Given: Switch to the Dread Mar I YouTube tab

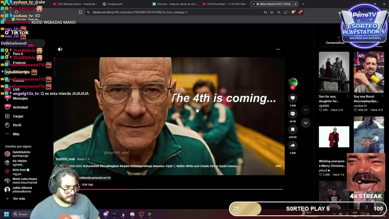Looking at the screenshot, I should (224, 4).
